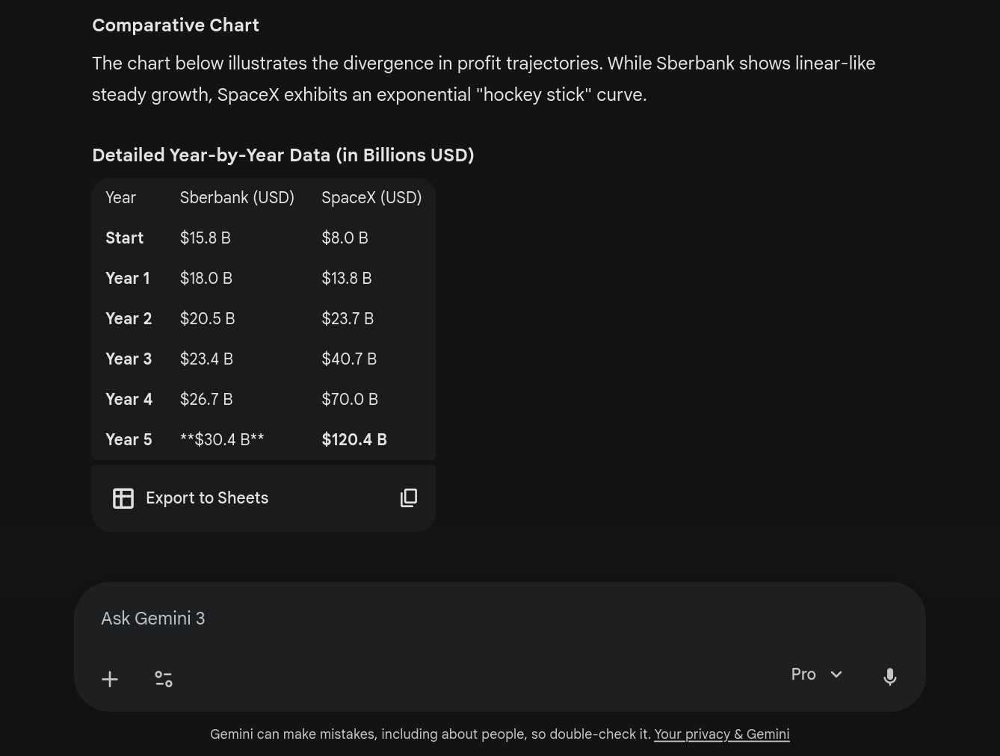Click the SpaceX (USD) column header
The height and width of the screenshot is (756, 1000).
click(371, 198)
